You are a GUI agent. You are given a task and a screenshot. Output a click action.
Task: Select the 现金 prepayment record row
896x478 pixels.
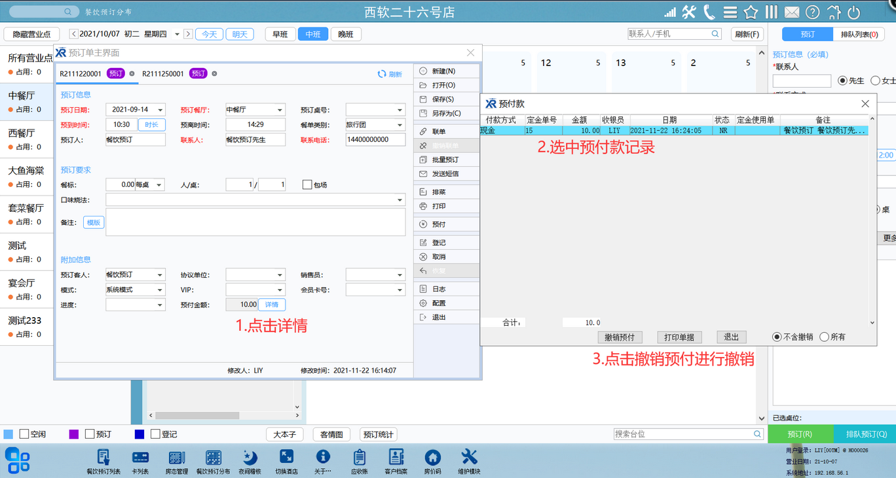pos(674,131)
